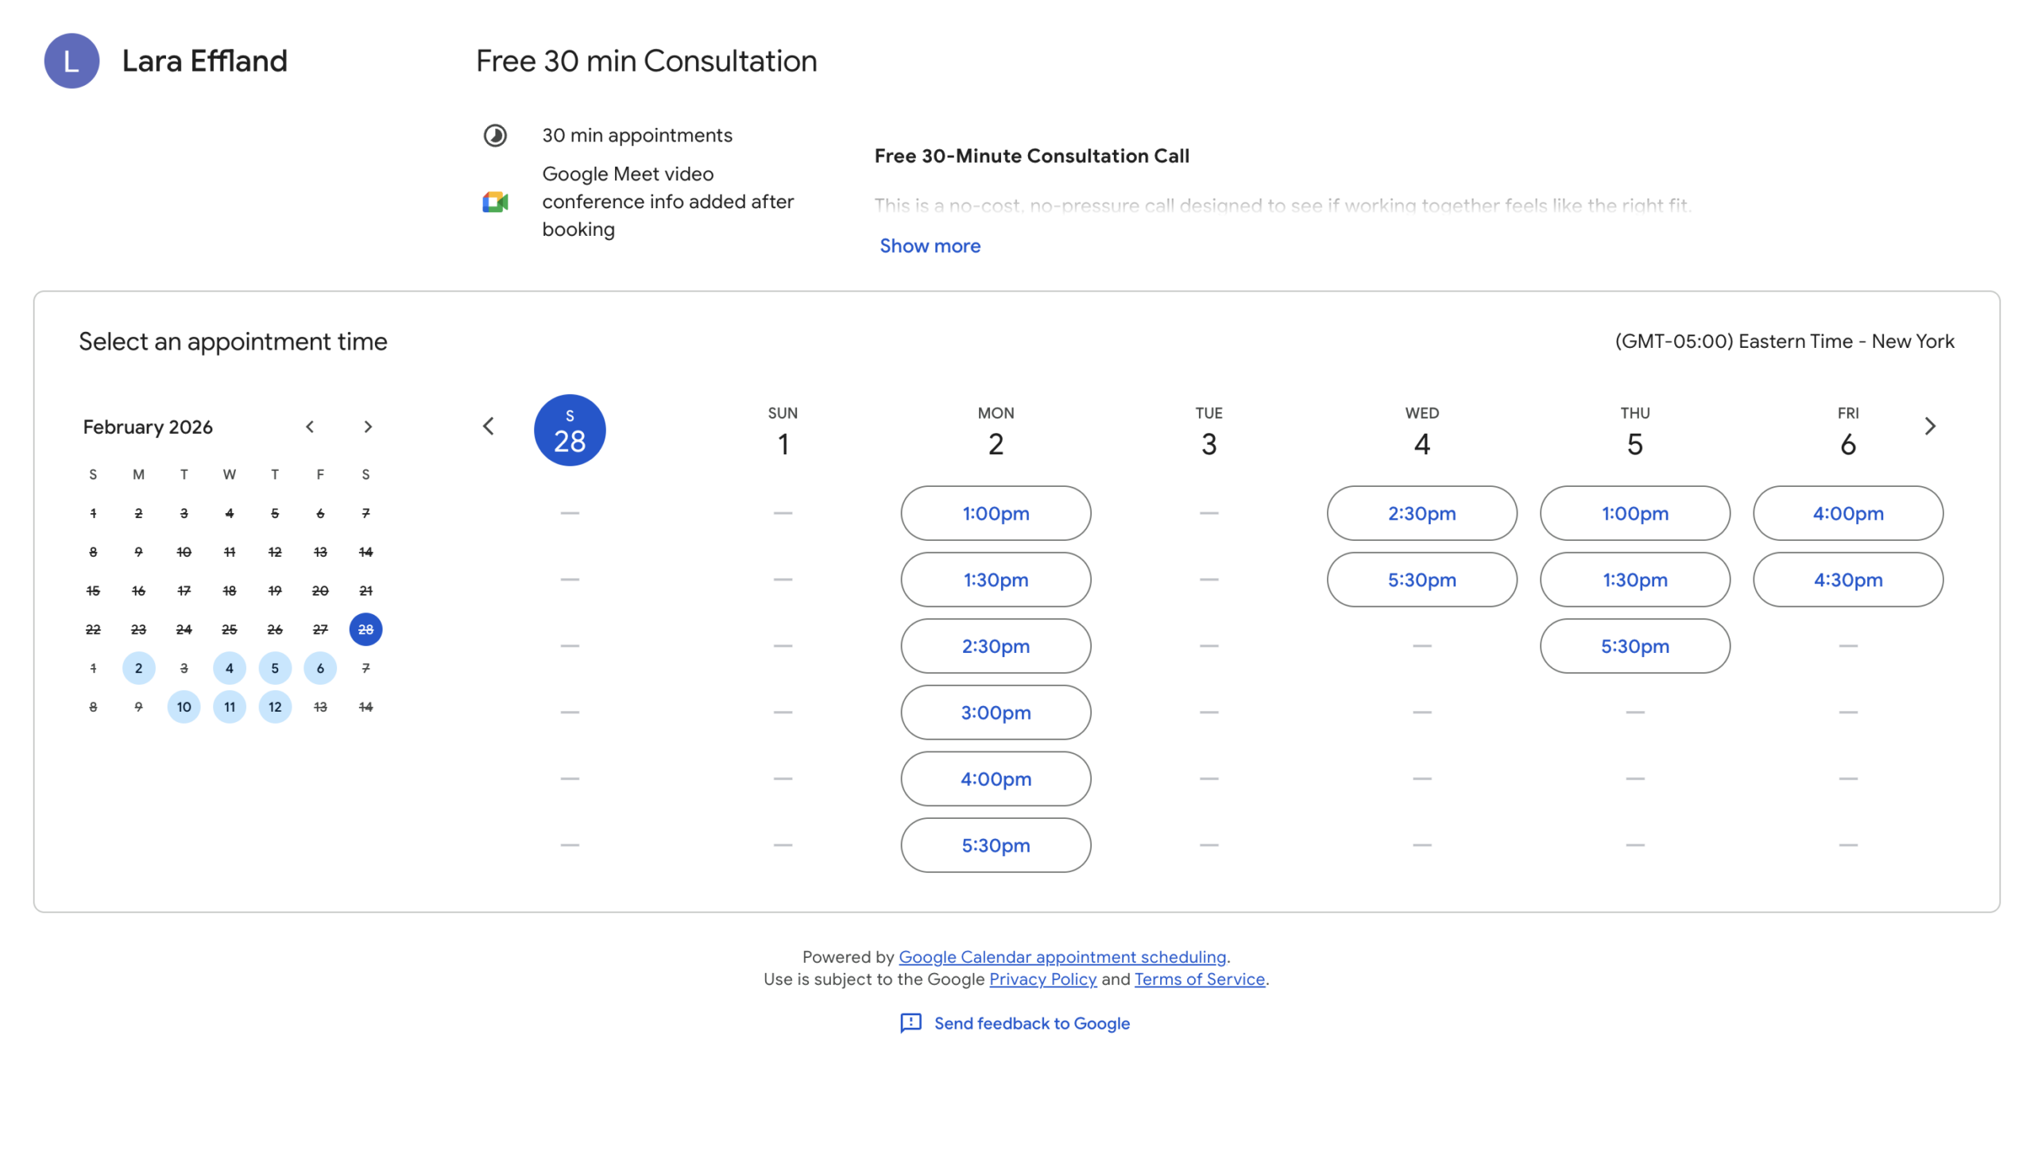
Task: Select Saturday 28 day header
Action: click(570, 431)
